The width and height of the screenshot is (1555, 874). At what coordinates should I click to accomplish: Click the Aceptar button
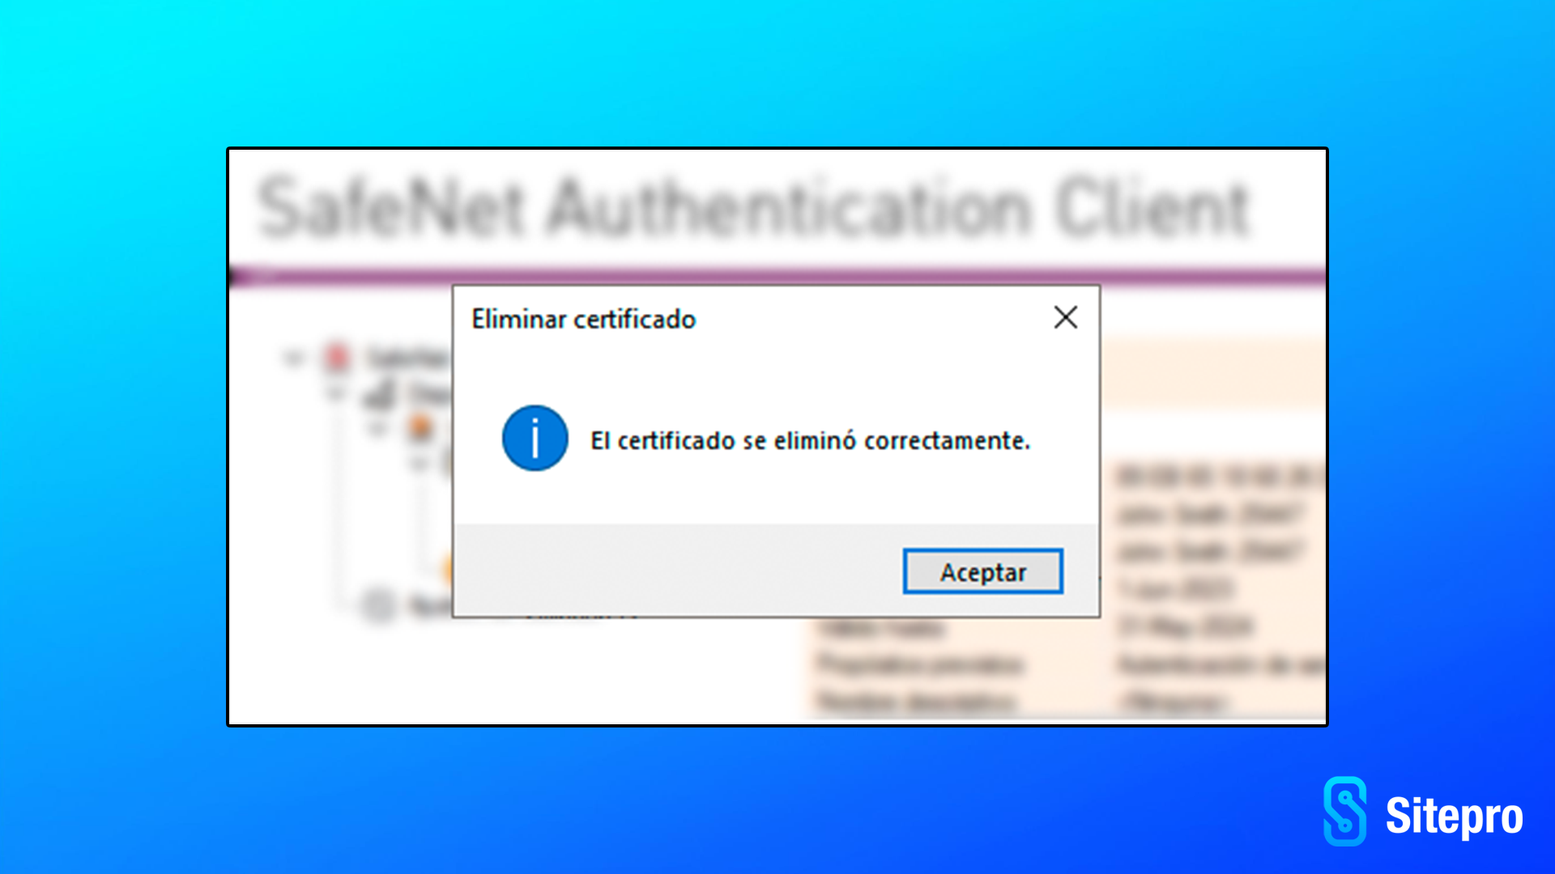click(x=982, y=571)
